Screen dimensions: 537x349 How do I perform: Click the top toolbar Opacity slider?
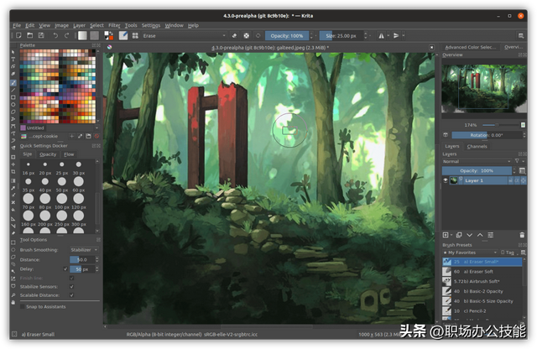pyautogui.click(x=289, y=36)
